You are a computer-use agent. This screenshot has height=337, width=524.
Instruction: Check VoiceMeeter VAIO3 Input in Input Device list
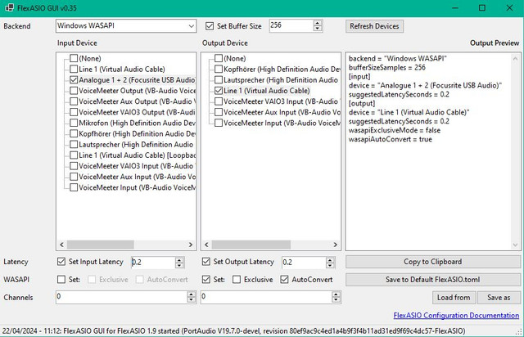coord(74,166)
